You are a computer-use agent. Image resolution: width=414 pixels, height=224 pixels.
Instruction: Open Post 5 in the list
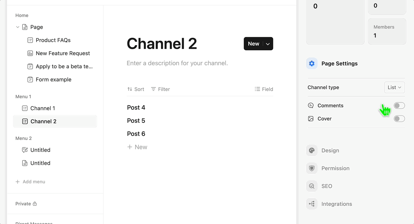[x=136, y=121]
